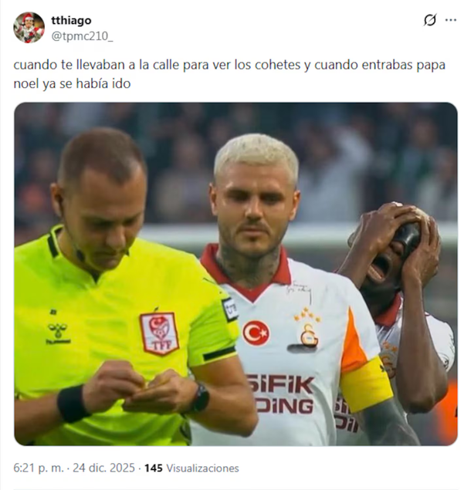Click the 24 dic. 2025 date

point(103,468)
